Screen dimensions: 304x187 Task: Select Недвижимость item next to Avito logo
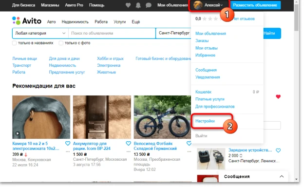75,22
